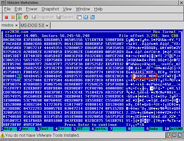Click the Reset circular arrows icon

[x=26, y=17]
